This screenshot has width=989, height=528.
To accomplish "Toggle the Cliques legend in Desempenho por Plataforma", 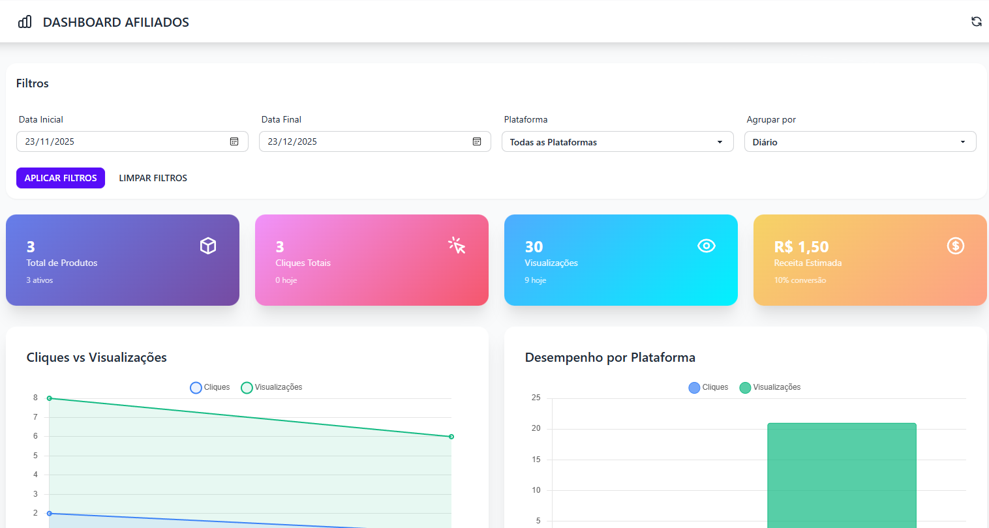I will (708, 387).
